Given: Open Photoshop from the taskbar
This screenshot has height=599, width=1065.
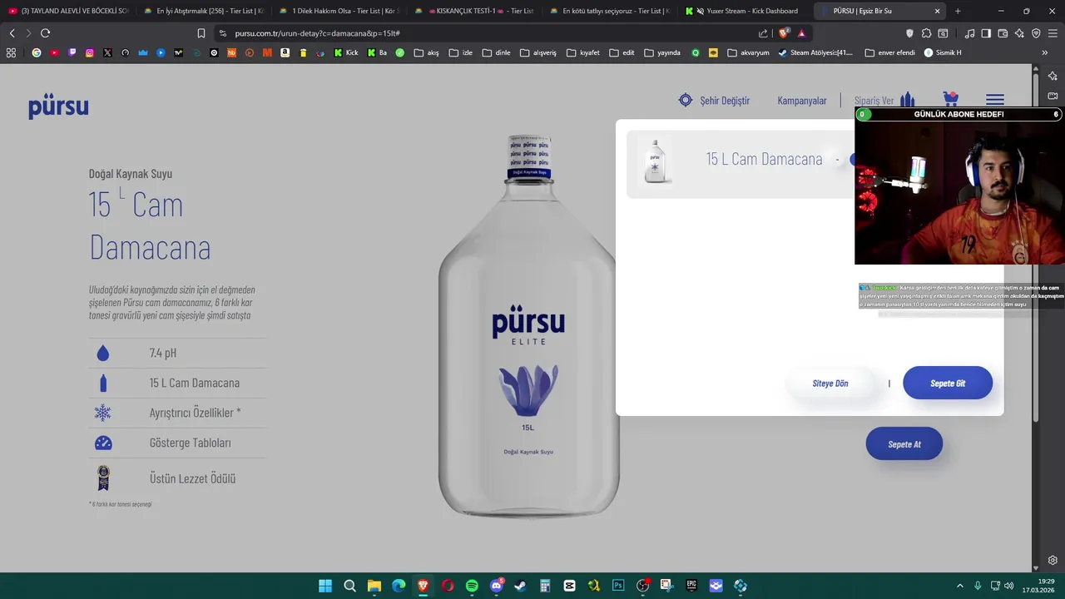Looking at the screenshot, I should (618, 586).
